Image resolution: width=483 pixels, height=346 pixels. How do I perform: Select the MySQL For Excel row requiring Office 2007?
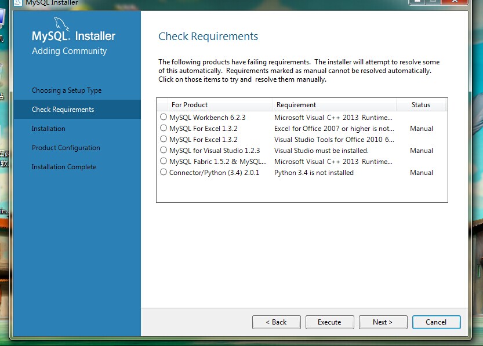click(302, 128)
